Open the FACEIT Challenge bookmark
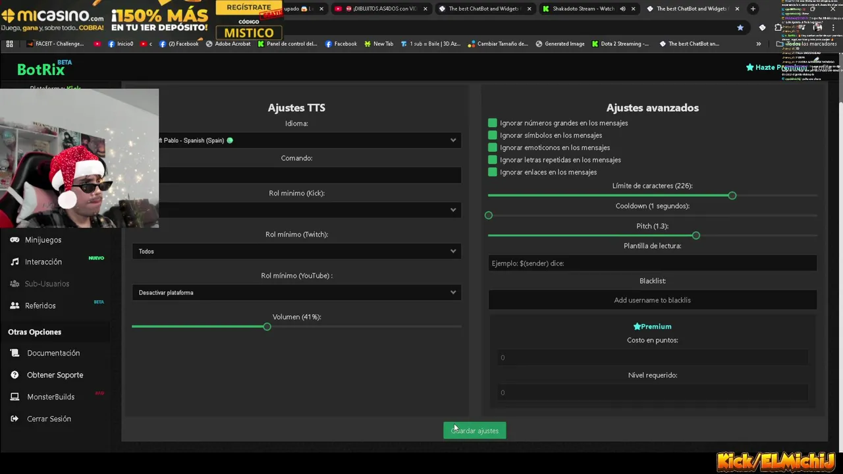 [56, 44]
